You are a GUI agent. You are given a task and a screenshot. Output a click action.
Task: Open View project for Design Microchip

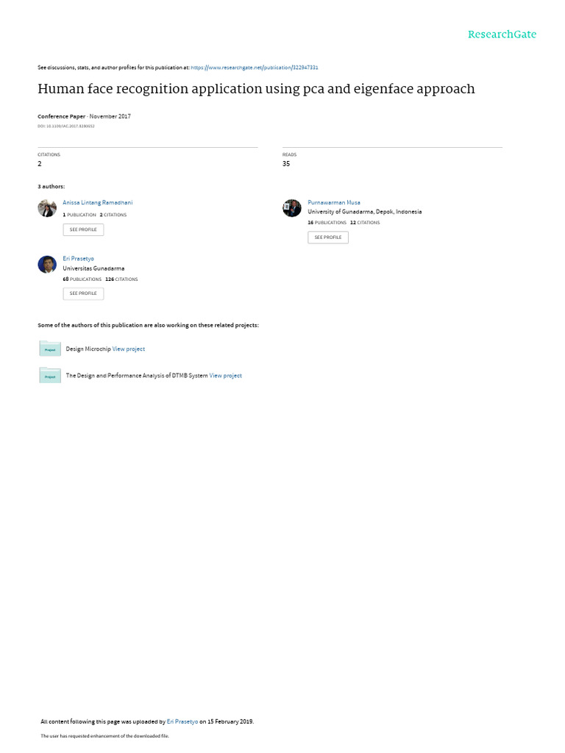coord(128,349)
